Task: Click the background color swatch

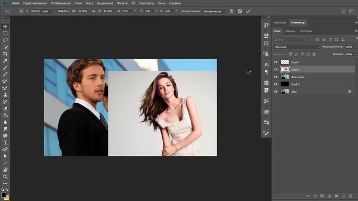Action: [x=7, y=198]
